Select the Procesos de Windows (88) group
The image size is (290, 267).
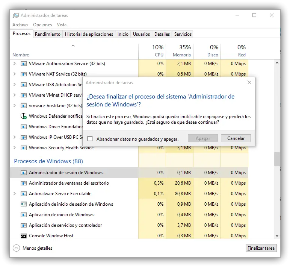(48, 161)
